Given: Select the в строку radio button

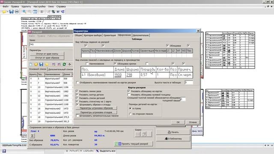Looking at the screenshot, I should click(130, 108).
